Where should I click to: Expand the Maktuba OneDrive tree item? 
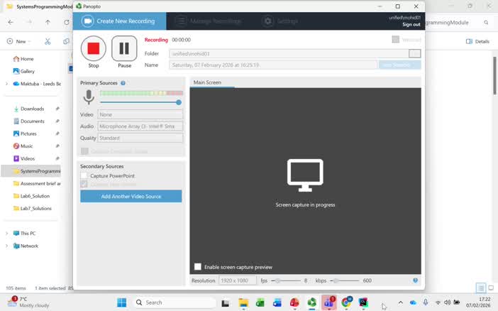[6, 84]
